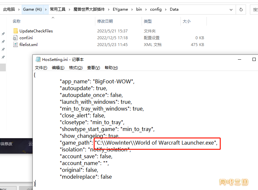The width and height of the screenshot is (258, 190).
Task: Click the "game_path" key in Notepad
Action: pyautogui.click(x=76, y=143)
